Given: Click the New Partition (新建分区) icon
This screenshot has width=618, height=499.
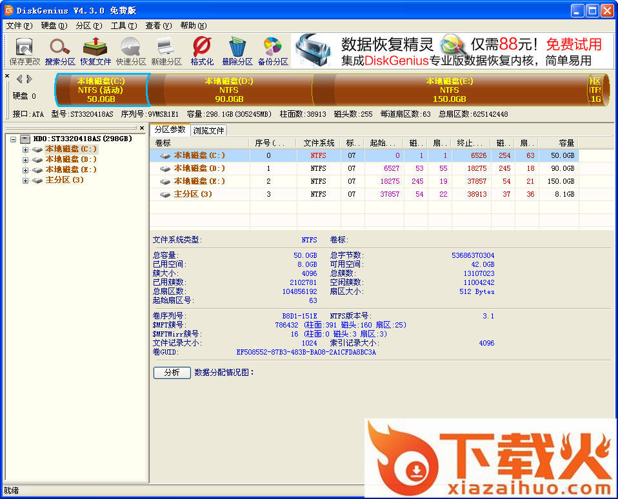Looking at the screenshot, I should (166, 51).
